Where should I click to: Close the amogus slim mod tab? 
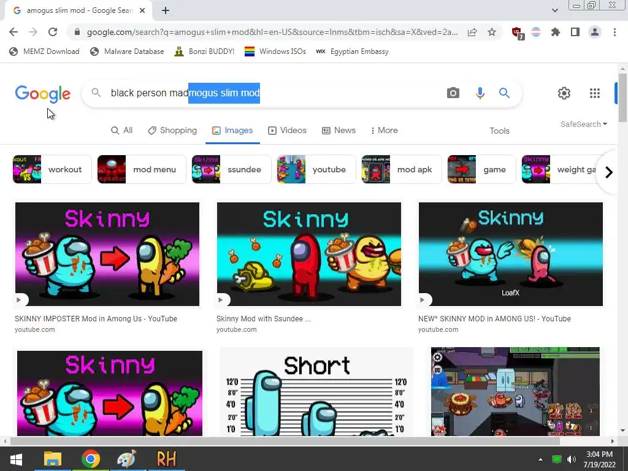(142, 11)
